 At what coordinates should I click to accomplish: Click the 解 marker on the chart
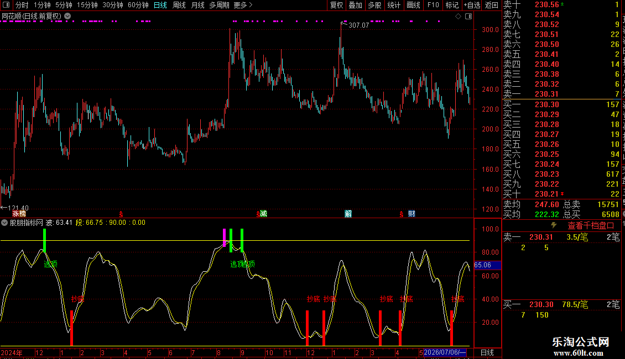click(x=348, y=214)
